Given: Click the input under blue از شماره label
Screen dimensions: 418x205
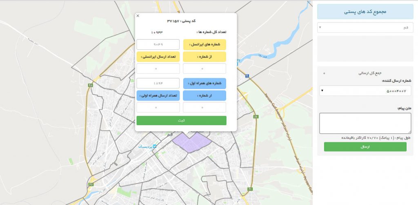Looking at the screenshot, I should 205,107.
